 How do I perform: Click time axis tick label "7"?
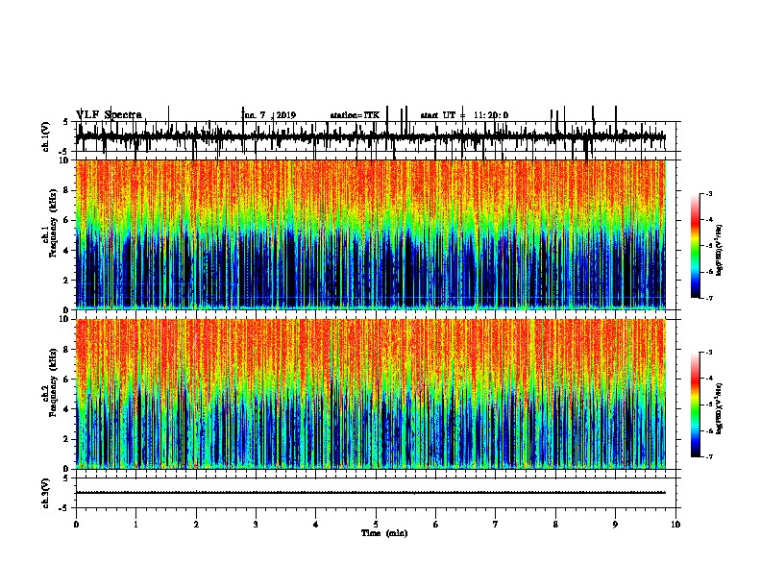coord(496,525)
